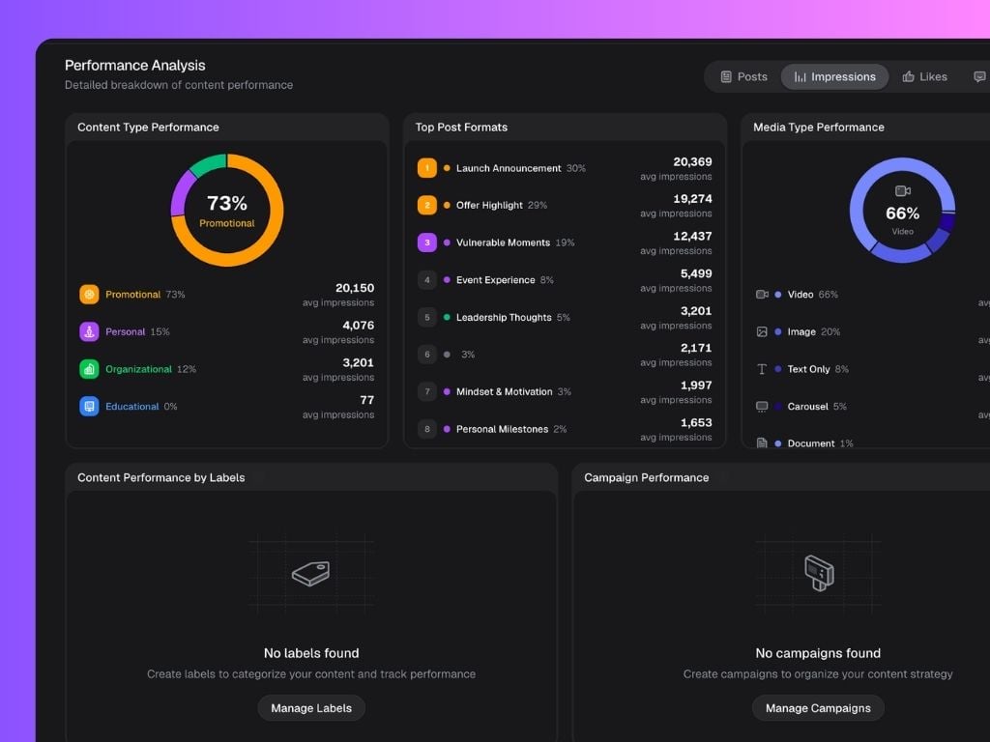The width and height of the screenshot is (990, 742).
Task: Click rank 6 badge of unnamed format
Action: click(426, 355)
